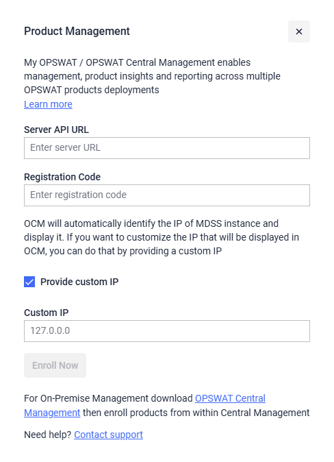The height and width of the screenshot is (462, 334).
Task: Click the My OPSWAT description paragraph
Action: 152,76
